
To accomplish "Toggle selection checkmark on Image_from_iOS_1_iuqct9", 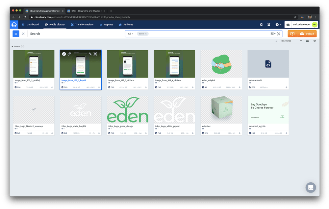I will (64, 54).
